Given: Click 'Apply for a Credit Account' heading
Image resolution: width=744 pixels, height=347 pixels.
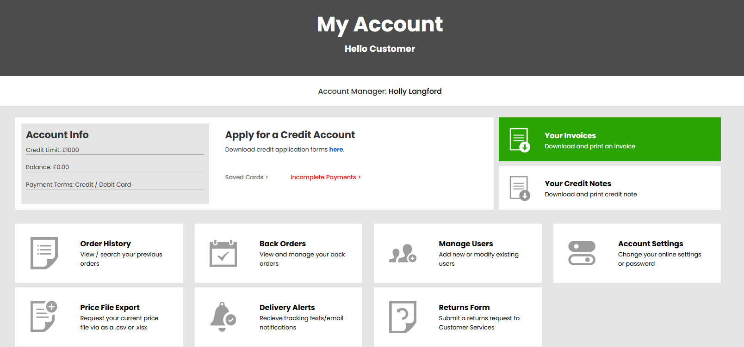Looking at the screenshot, I should pos(290,135).
